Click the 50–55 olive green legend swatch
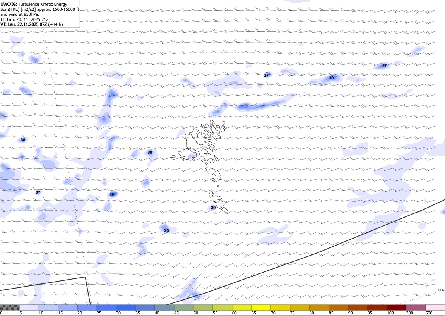The height and width of the screenshot is (316, 445). [203, 307]
